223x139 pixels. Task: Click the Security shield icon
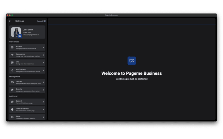click(x=12, y=90)
